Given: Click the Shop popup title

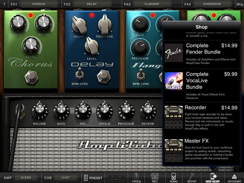Looking at the screenshot, I should click(201, 27).
